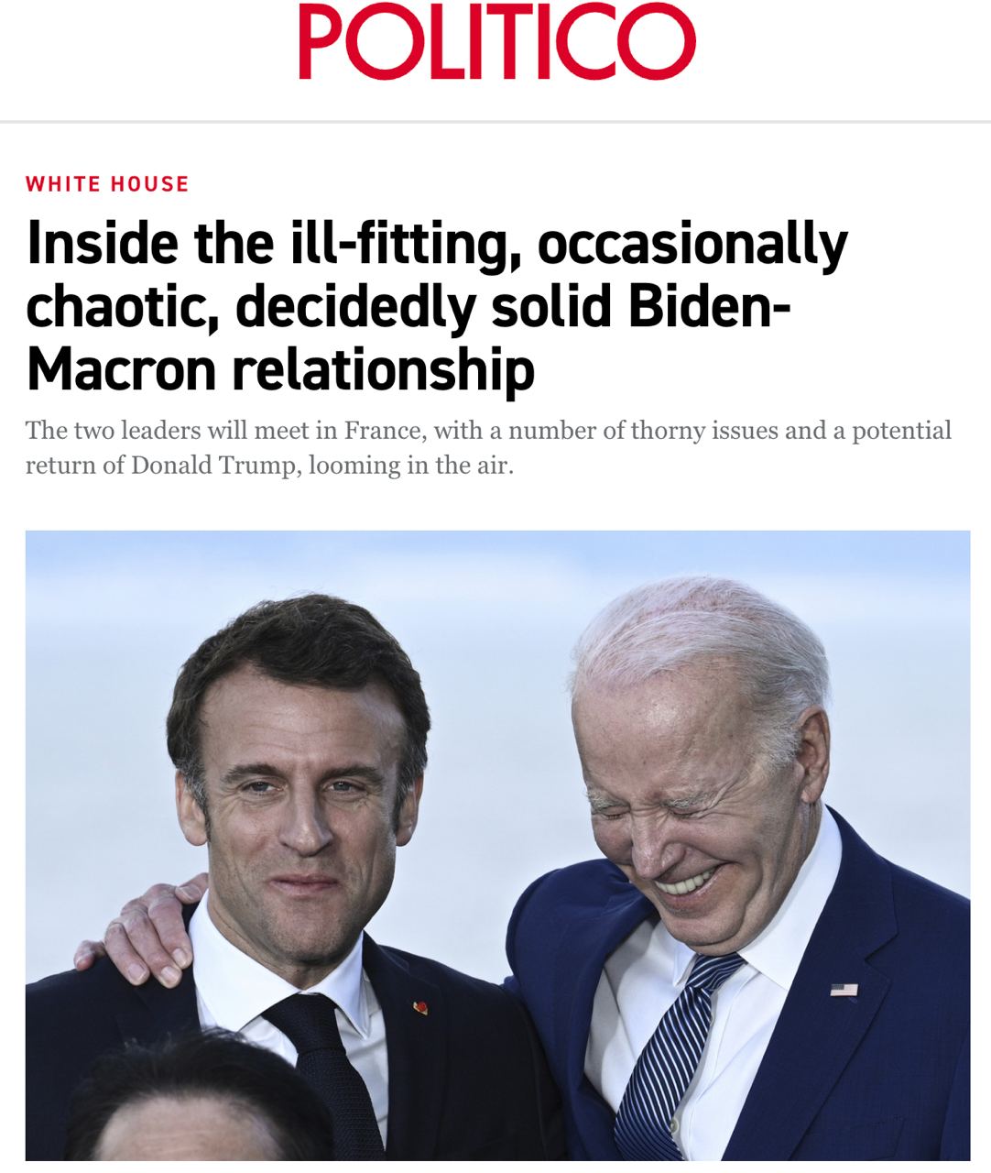Click the POLITICO logo

496,41
